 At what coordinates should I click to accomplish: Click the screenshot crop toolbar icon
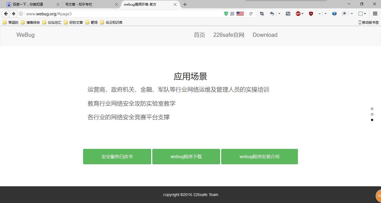point(262,13)
